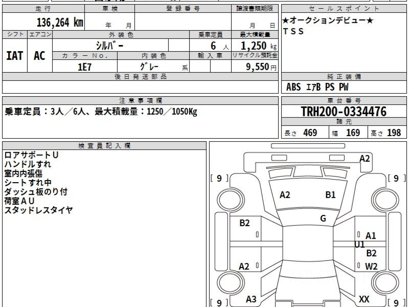The width and height of the screenshot is (409, 307).
Task: Click the カラーNo. label
Action: click(85, 56)
